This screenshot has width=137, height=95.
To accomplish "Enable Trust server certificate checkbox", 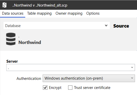I will 70,88.
